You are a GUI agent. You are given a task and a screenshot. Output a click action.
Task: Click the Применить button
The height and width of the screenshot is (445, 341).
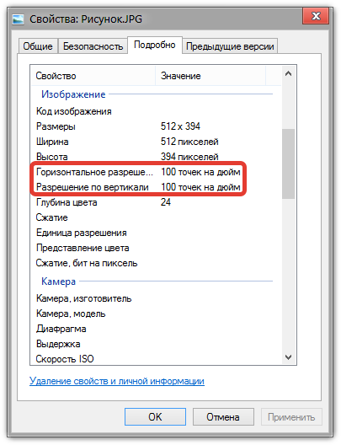click(x=291, y=416)
